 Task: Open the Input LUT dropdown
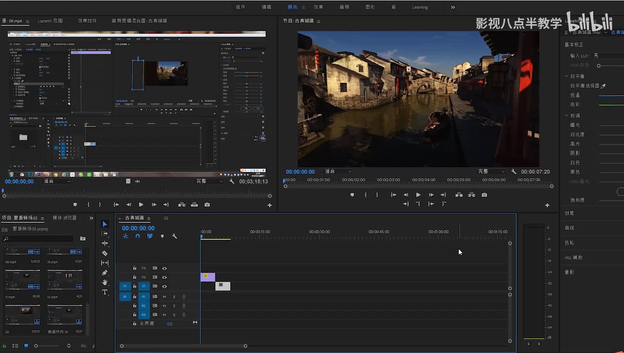pos(607,56)
